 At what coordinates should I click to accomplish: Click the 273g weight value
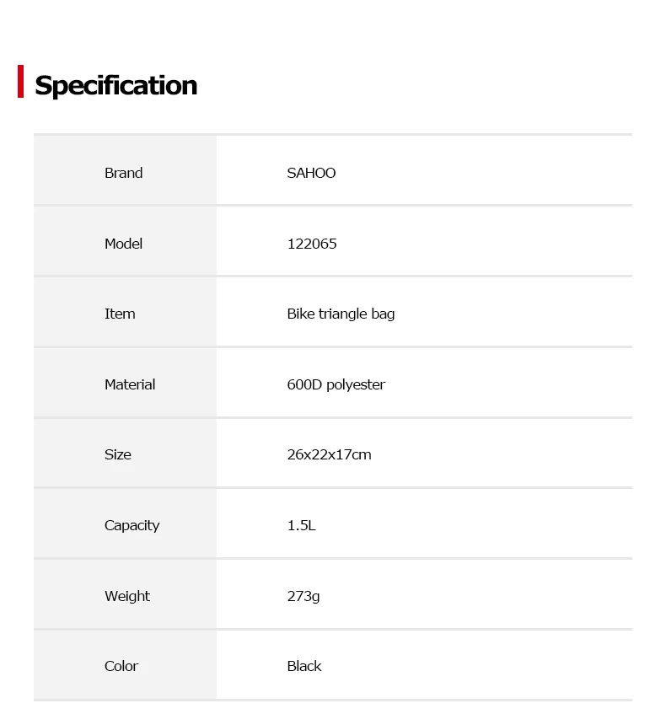[303, 596]
